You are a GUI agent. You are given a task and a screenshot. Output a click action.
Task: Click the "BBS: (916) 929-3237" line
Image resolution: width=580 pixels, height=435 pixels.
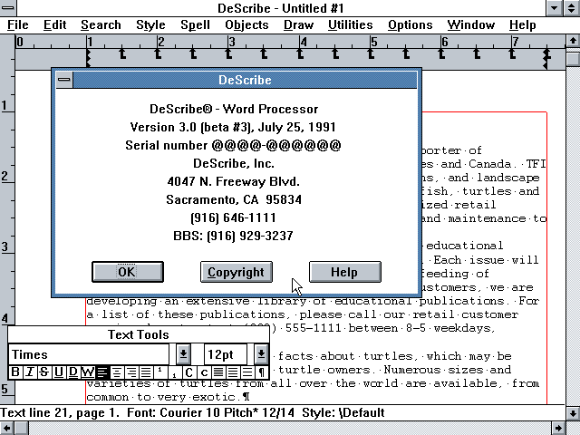[233, 236]
